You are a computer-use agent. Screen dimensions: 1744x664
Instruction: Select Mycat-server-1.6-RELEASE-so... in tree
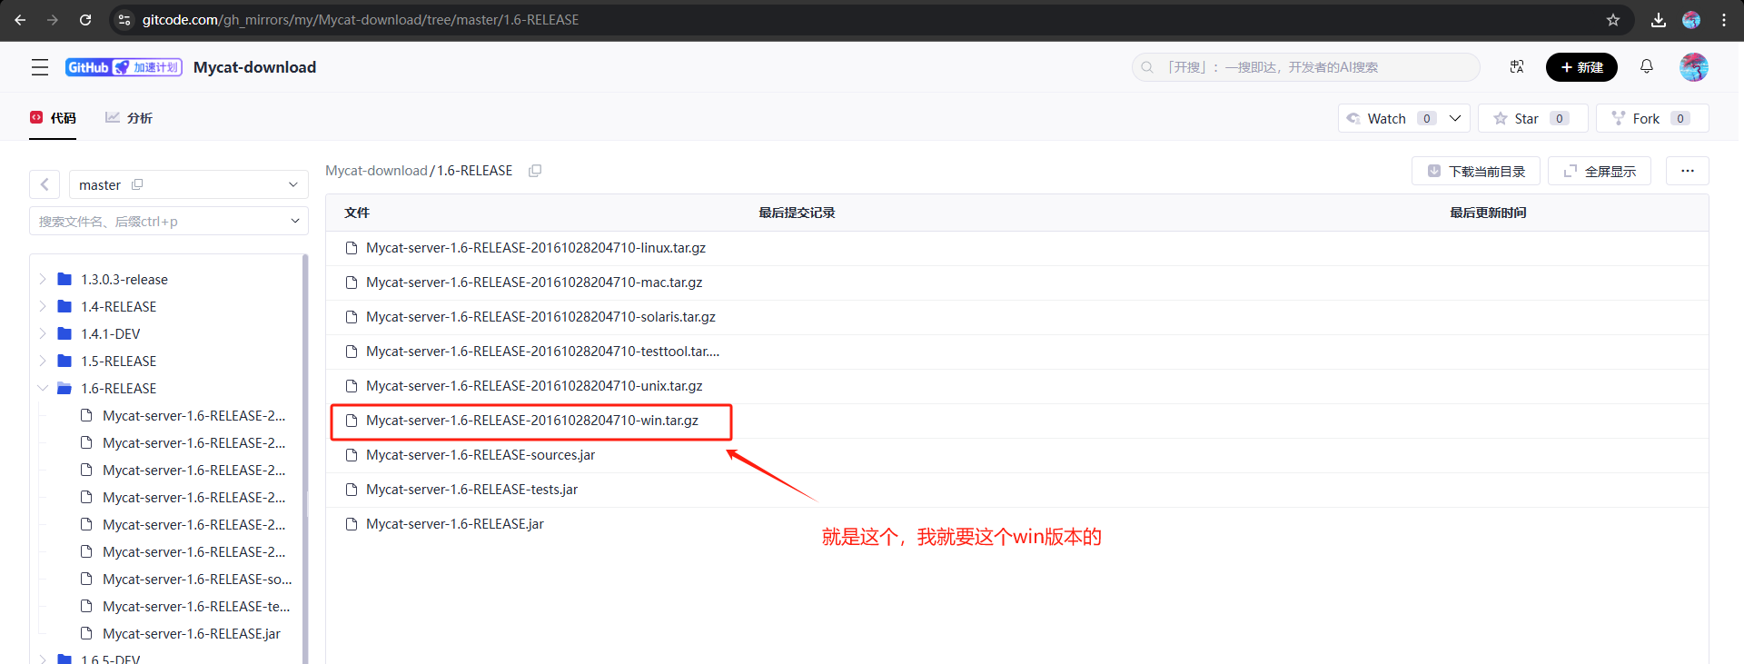tap(197, 579)
